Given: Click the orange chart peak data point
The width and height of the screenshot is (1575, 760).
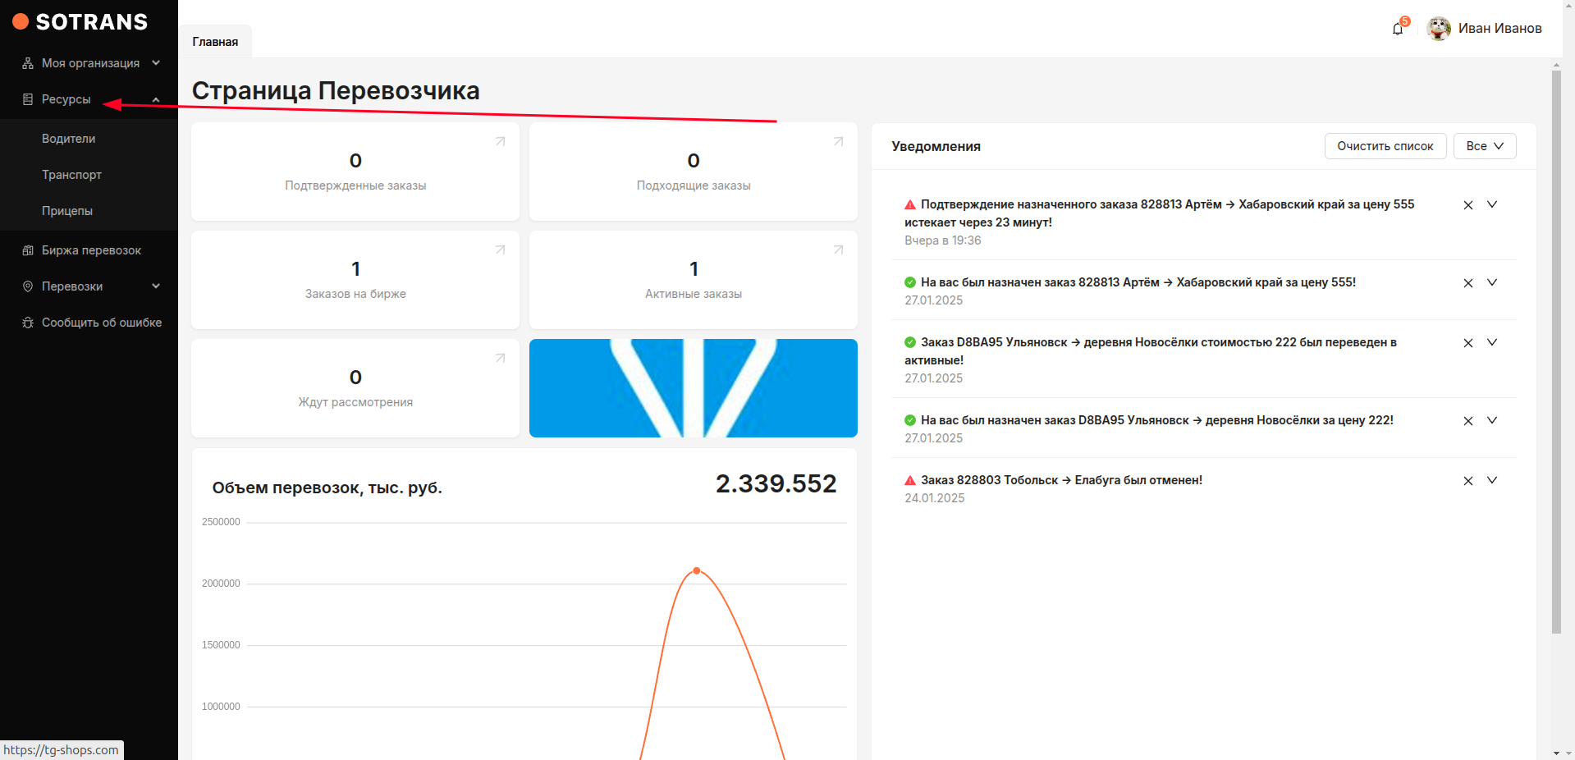Looking at the screenshot, I should [697, 570].
